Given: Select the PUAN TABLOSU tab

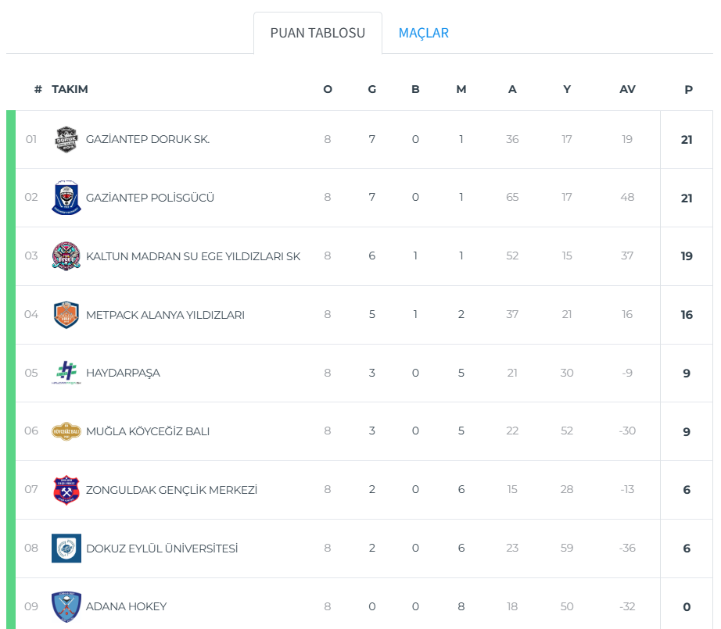Looking at the screenshot, I should click(x=317, y=33).
